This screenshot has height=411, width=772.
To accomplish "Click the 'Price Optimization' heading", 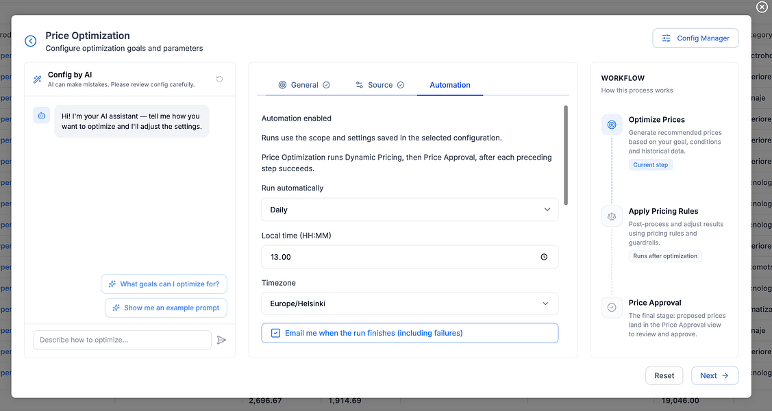I will coord(88,36).
